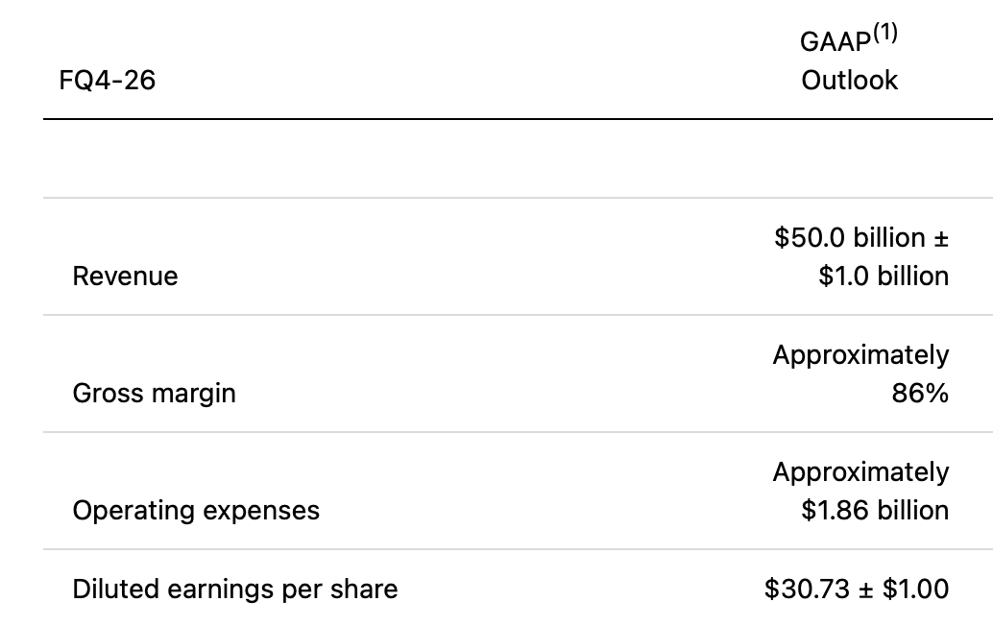Click the empty row below the header

pyautogui.click(x=518, y=158)
